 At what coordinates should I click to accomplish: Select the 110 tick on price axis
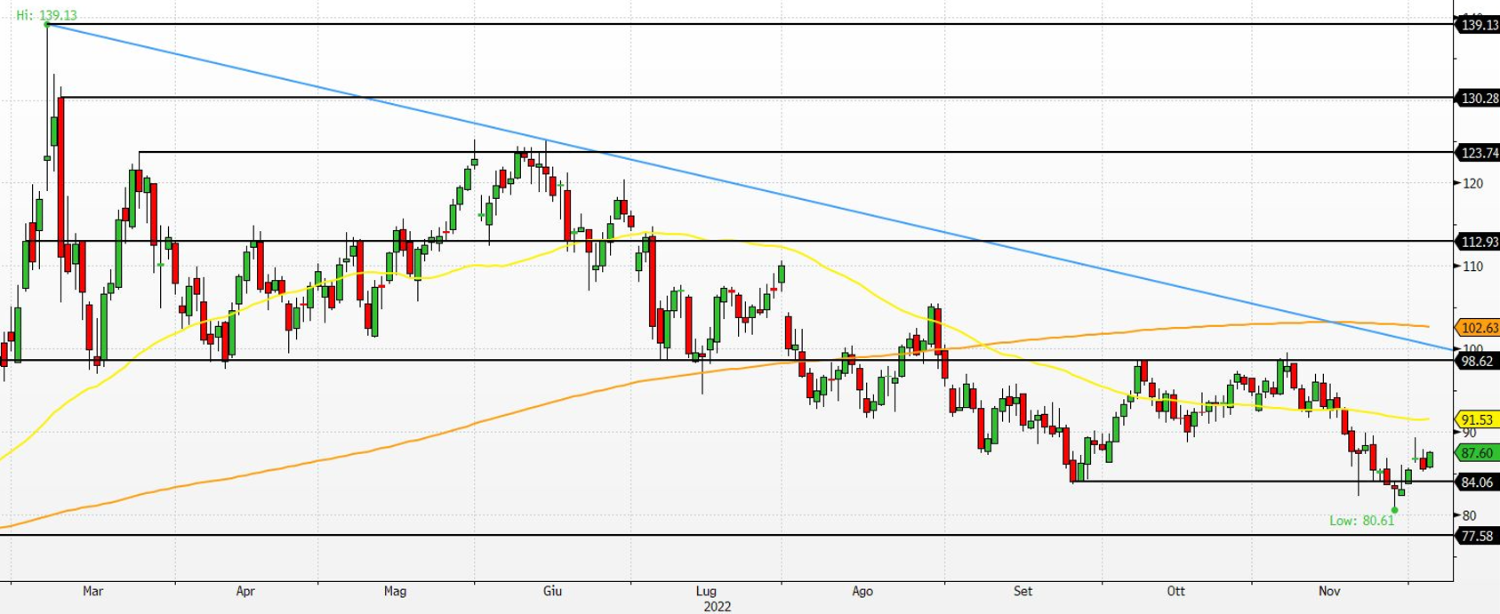click(1472, 267)
